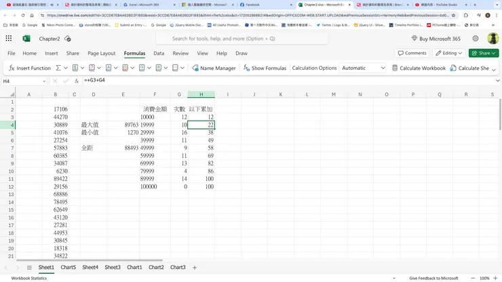Click Buy Microsoft 365
The height and width of the screenshot is (282, 502).
click(x=436, y=39)
